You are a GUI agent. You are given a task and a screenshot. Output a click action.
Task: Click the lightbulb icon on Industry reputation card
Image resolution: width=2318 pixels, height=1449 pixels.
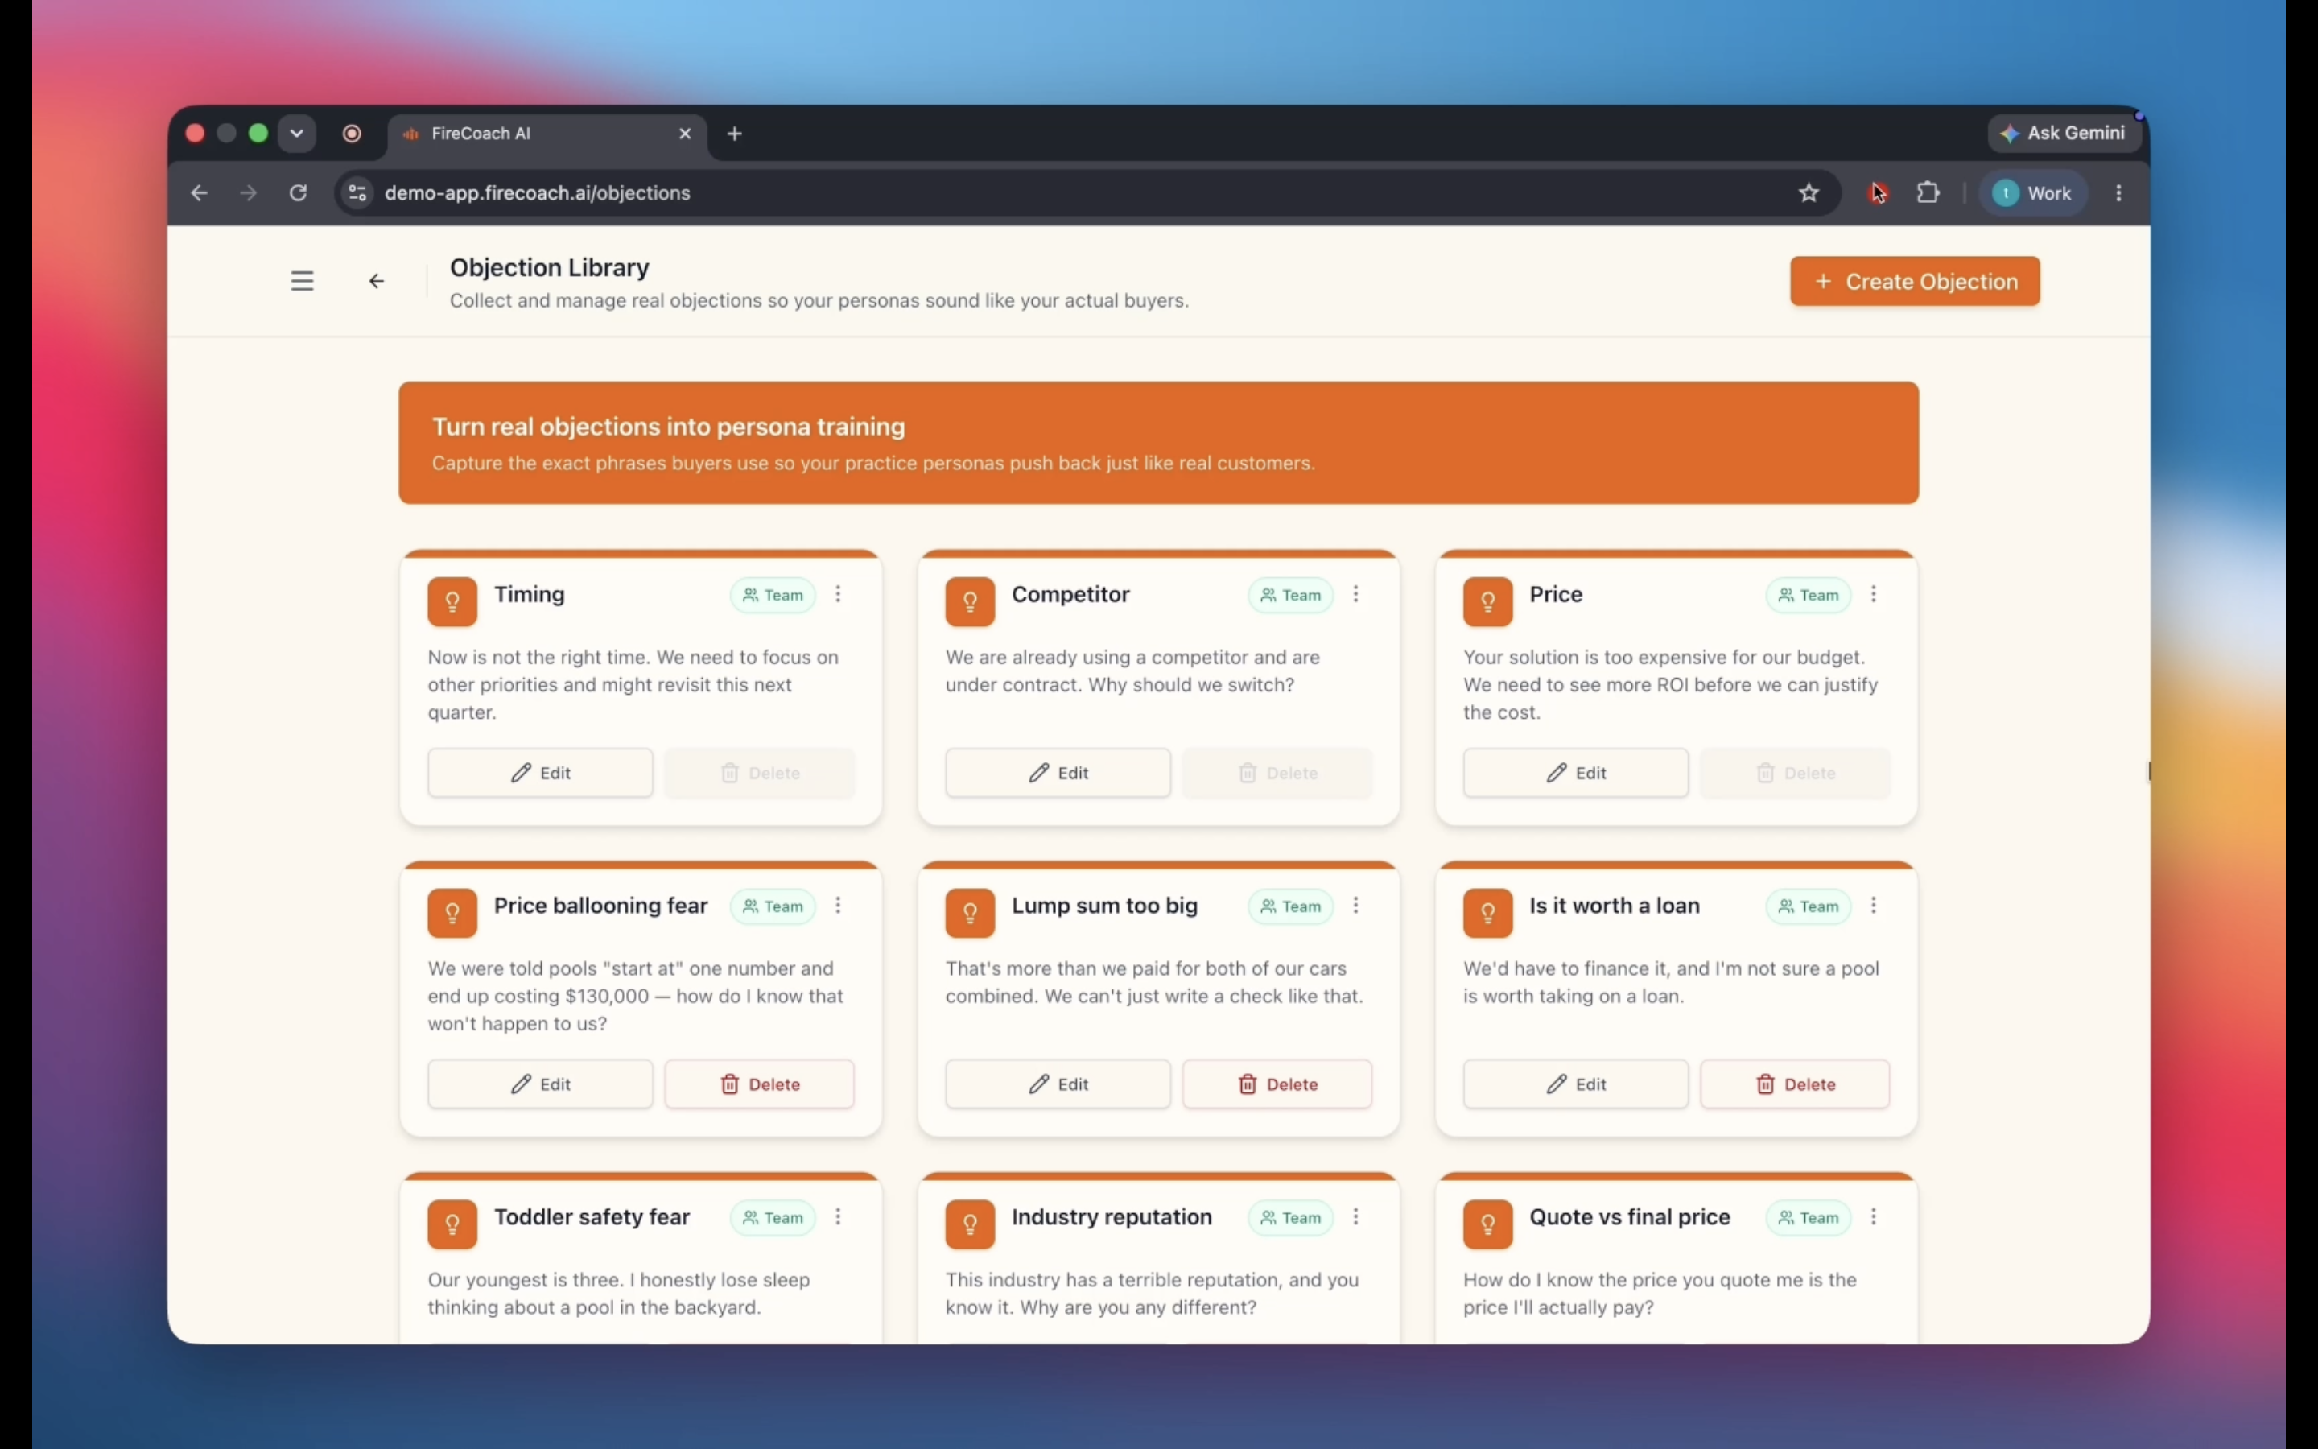pos(969,1224)
